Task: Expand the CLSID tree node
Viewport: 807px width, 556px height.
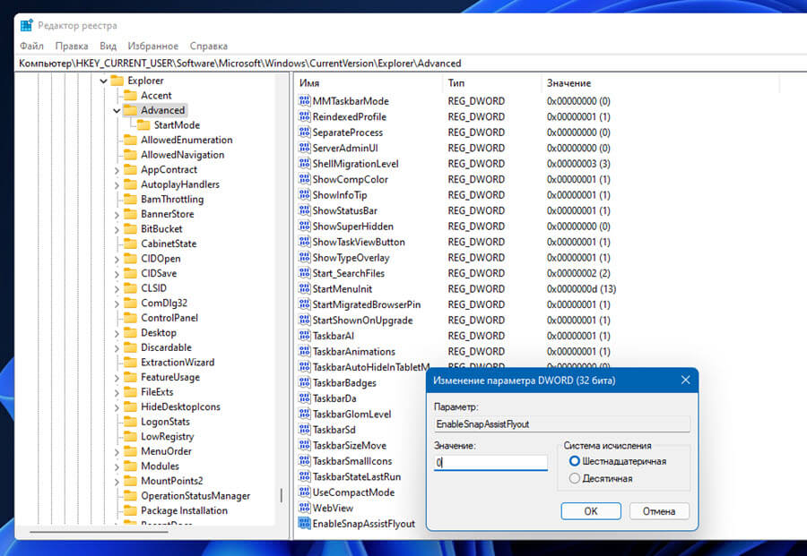Action: click(117, 289)
